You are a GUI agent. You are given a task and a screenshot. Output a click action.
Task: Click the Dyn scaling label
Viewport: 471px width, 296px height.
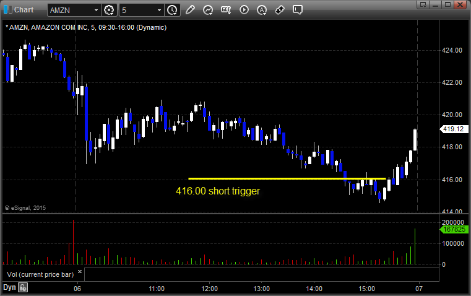[9, 287]
